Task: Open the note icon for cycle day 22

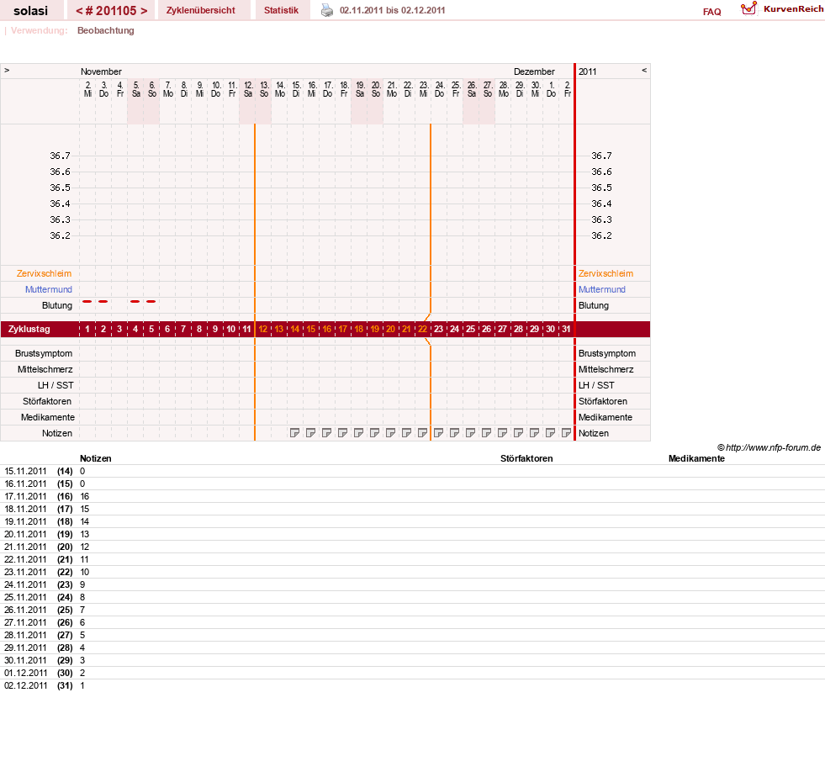Action: tap(422, 433)
